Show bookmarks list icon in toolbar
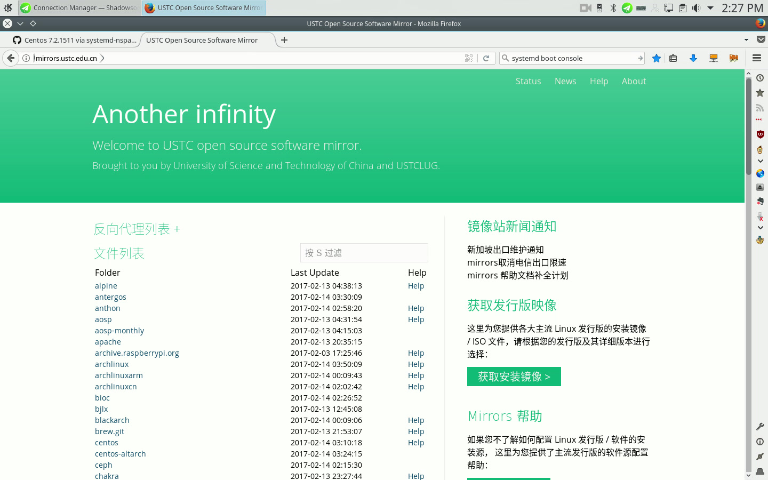The width and height of the screenshot is (768, 480). (x=673, y=58)
